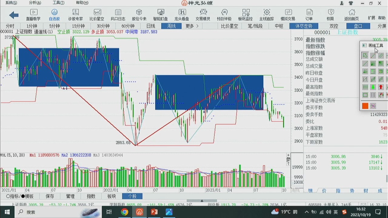
Task: Open 订单 orders icon
Action: [x=309, y=15]
